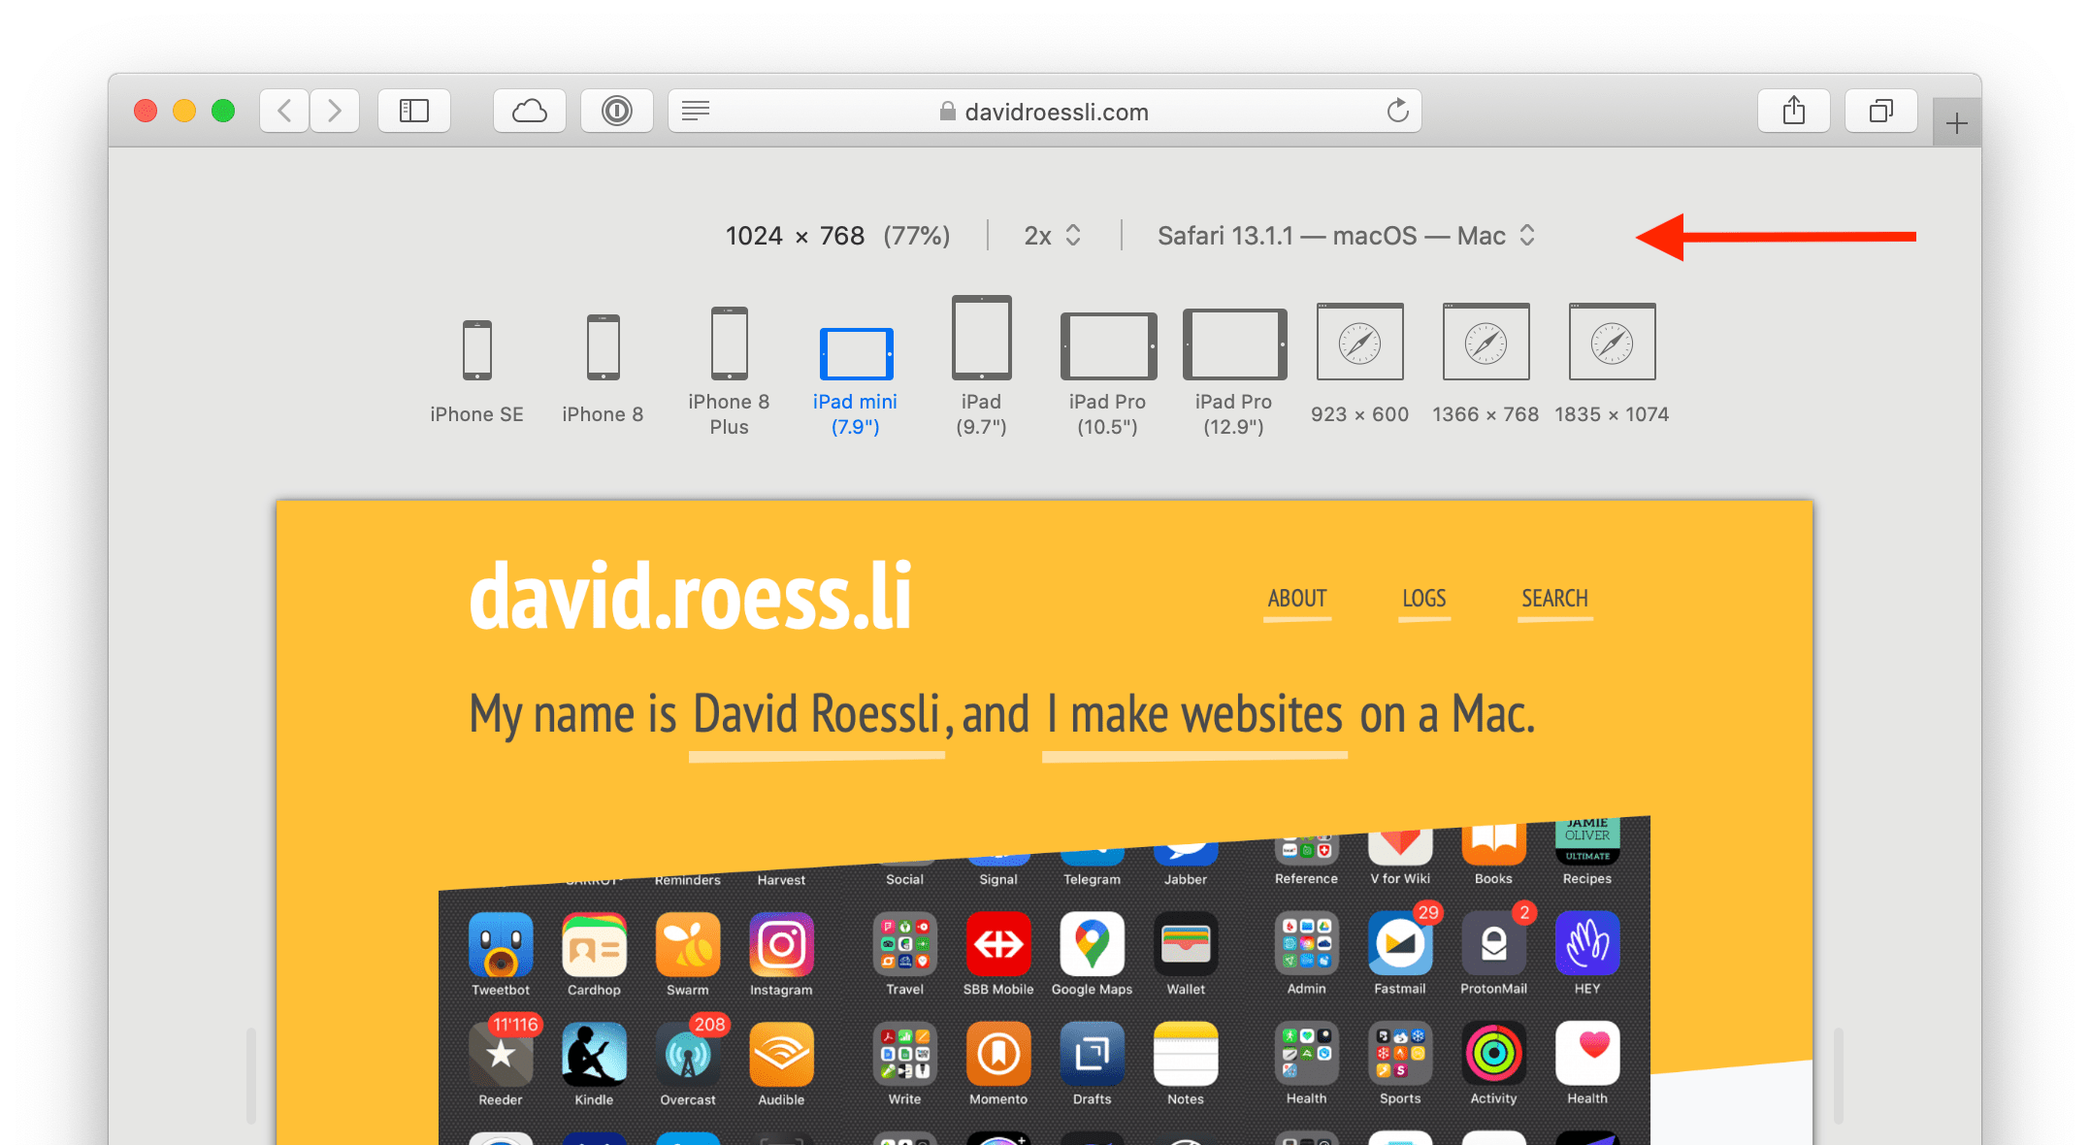Click the Instagram app icon in photo
Screen dimensions: 2090x1145
(781, 944)
